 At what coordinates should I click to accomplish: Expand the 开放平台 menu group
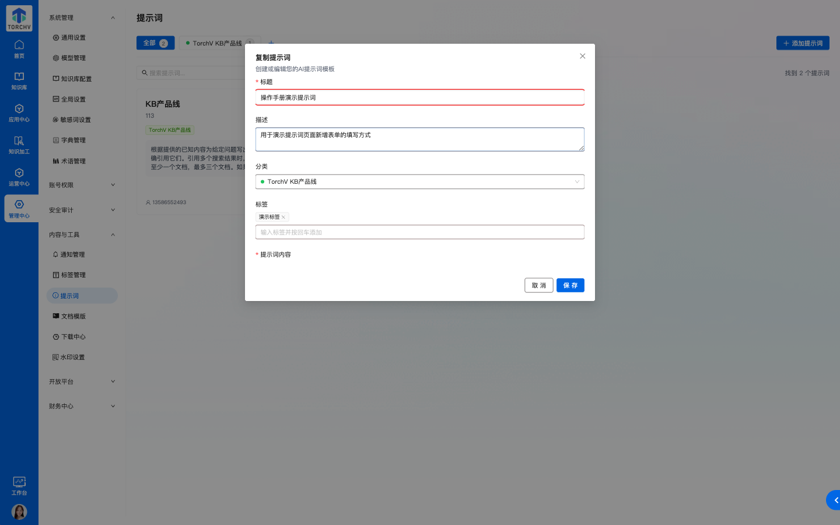pos(82,381)
